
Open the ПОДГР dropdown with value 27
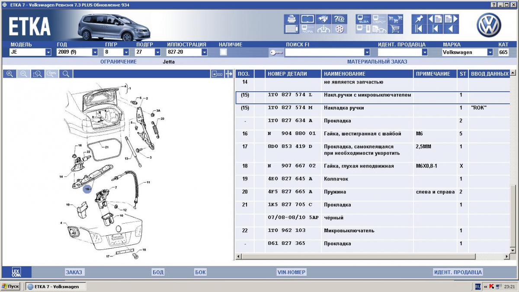click(157, 52)
